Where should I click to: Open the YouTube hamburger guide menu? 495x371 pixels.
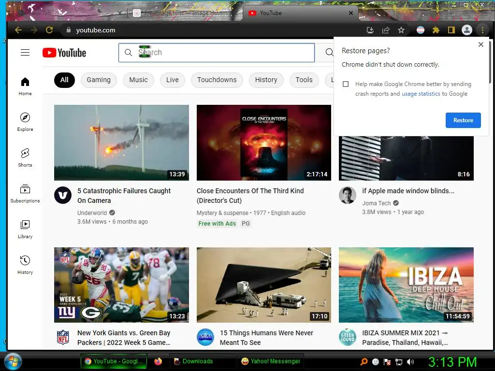(x=25, y=52)
